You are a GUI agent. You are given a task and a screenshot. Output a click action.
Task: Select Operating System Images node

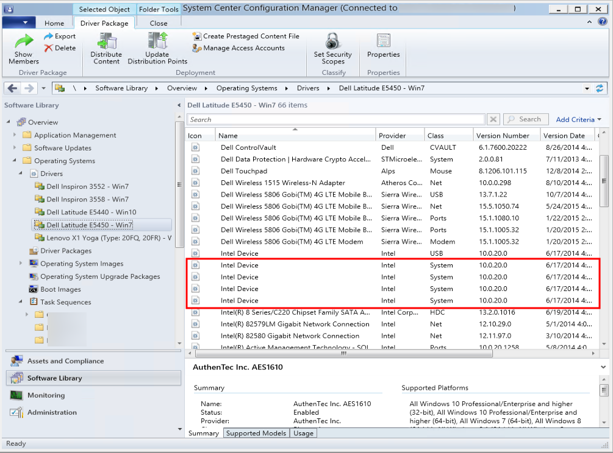coord(82,264)
